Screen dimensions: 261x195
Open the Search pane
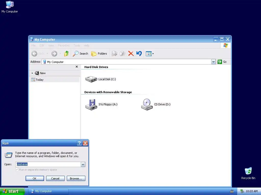[x=80, y=54]
